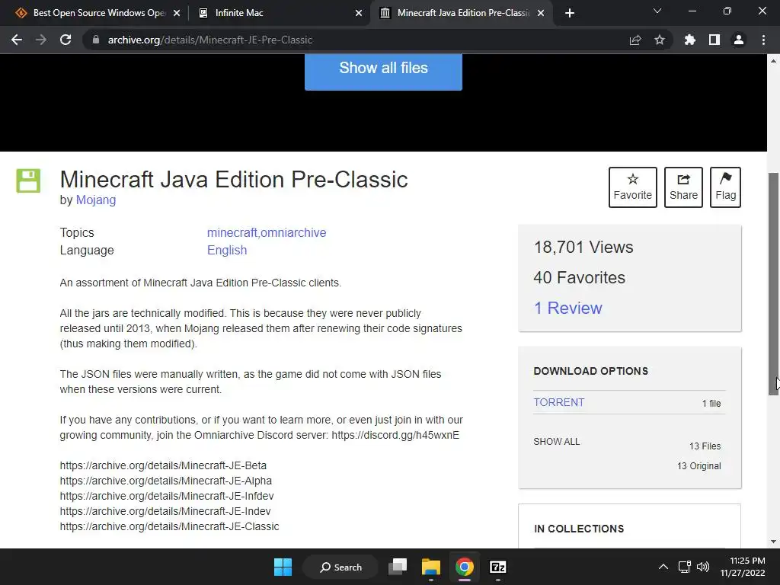
Task: Open the minecraft,omniarchive topic link
Action: pos(267,233)
